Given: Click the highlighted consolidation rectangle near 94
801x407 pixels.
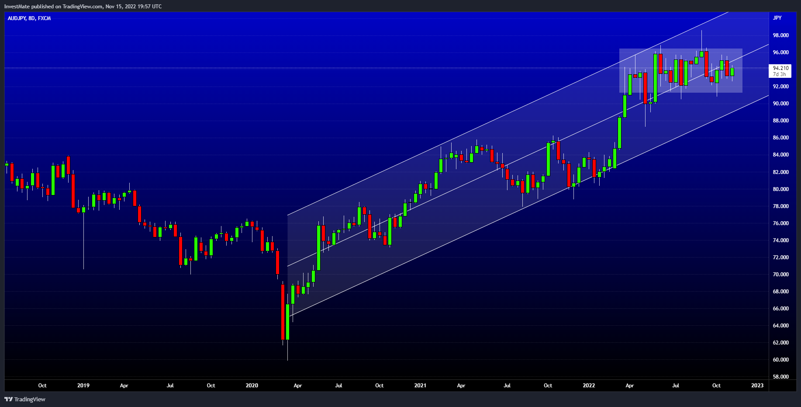Looking at the screenshot, I should (x=681, y=70).
